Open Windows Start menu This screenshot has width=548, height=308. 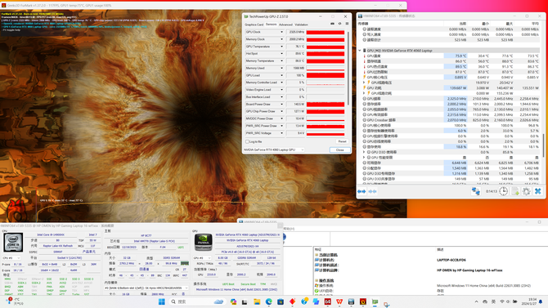point(161,301)
